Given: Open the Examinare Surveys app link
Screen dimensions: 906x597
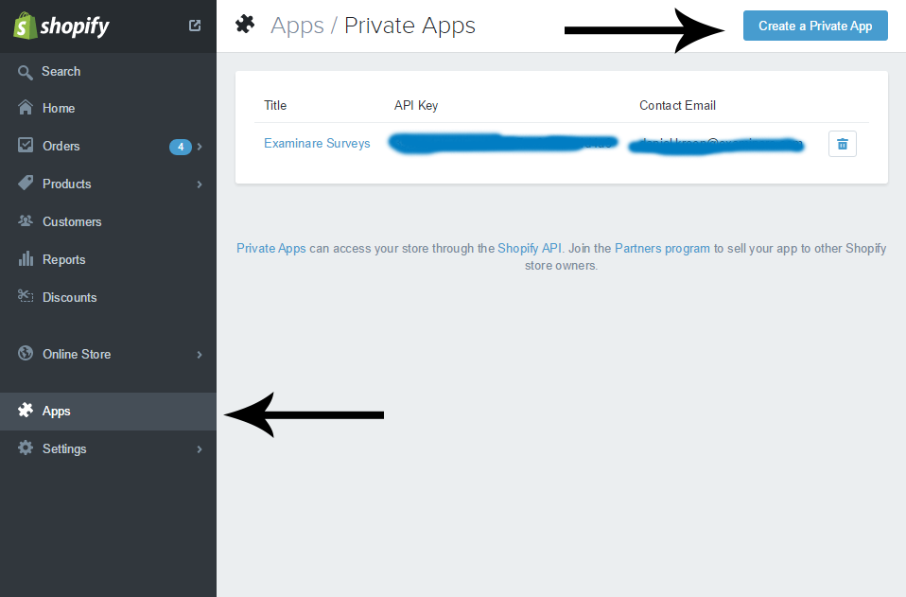Looking at the screenshot, I should pyautogui.click(x=317, y=143).
